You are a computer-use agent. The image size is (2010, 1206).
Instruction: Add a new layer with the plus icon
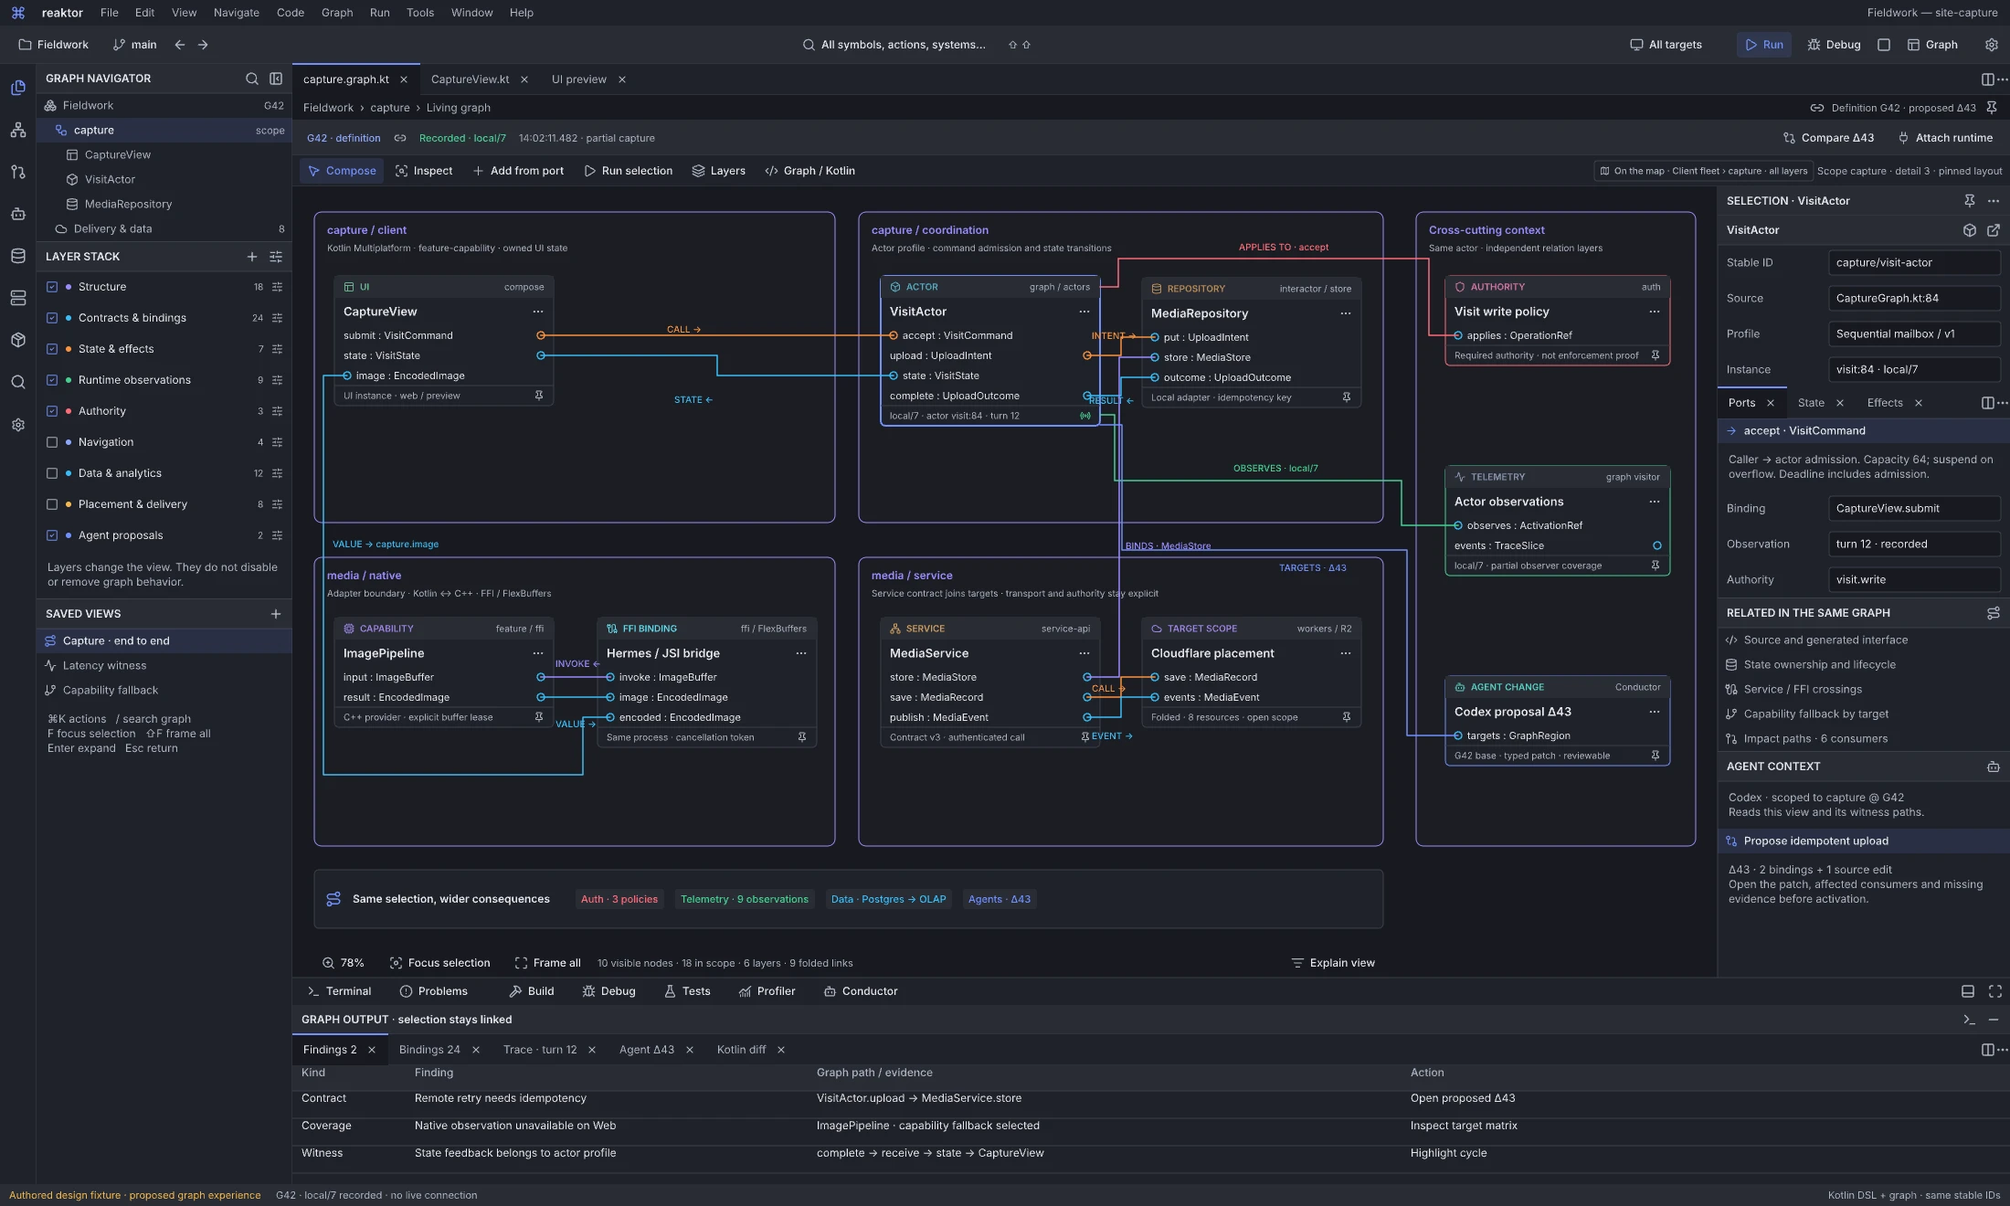click(252, 257)
